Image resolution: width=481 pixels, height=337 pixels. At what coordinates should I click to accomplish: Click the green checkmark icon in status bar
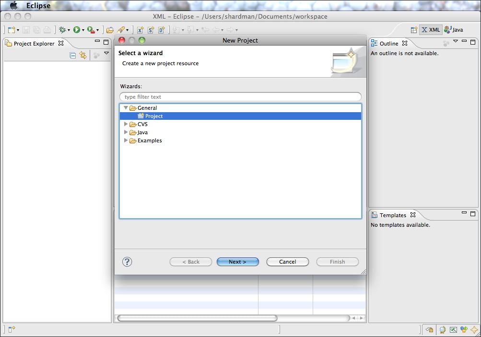tap(453, 330)
